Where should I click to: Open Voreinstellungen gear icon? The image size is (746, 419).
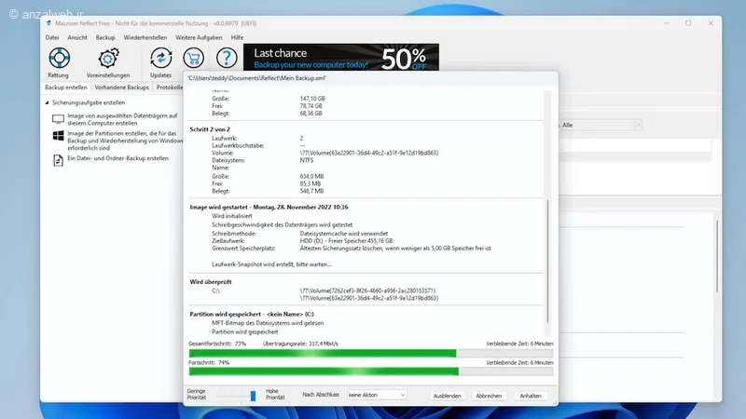pos(108,59)
